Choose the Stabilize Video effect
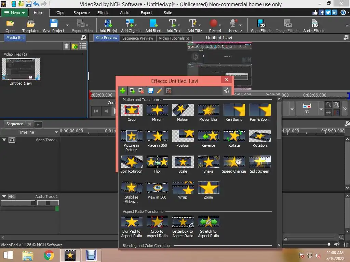 [x=132, y=192]
